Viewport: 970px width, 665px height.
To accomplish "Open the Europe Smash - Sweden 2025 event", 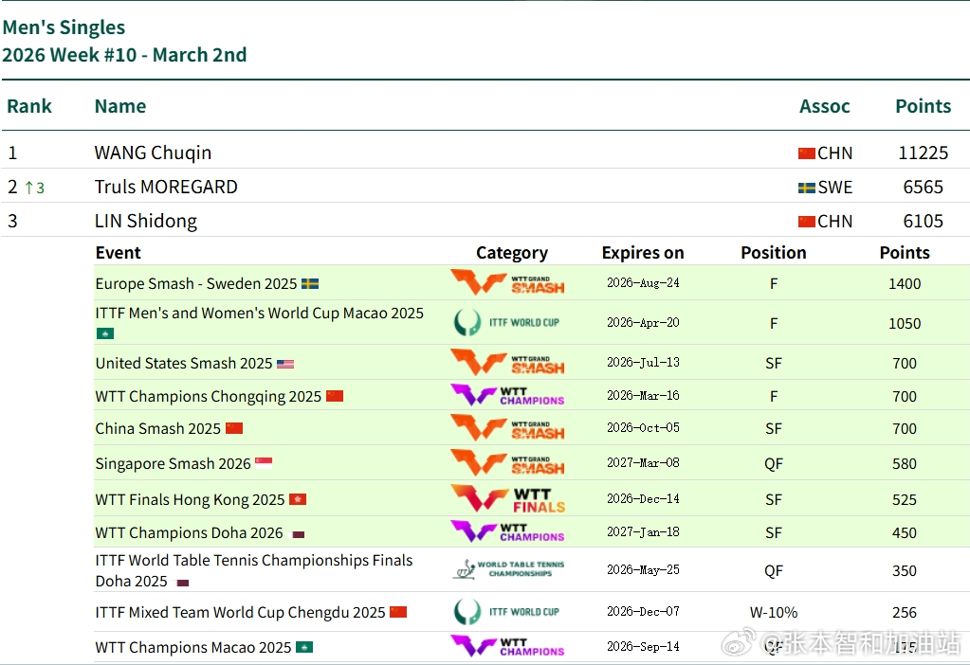I will tap(196, 283).
